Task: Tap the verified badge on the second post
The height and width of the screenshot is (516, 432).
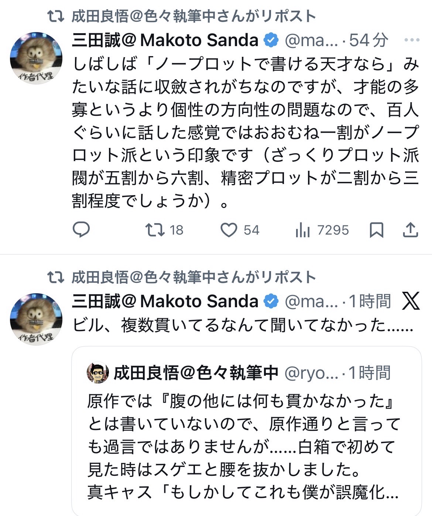Action: 271,301
